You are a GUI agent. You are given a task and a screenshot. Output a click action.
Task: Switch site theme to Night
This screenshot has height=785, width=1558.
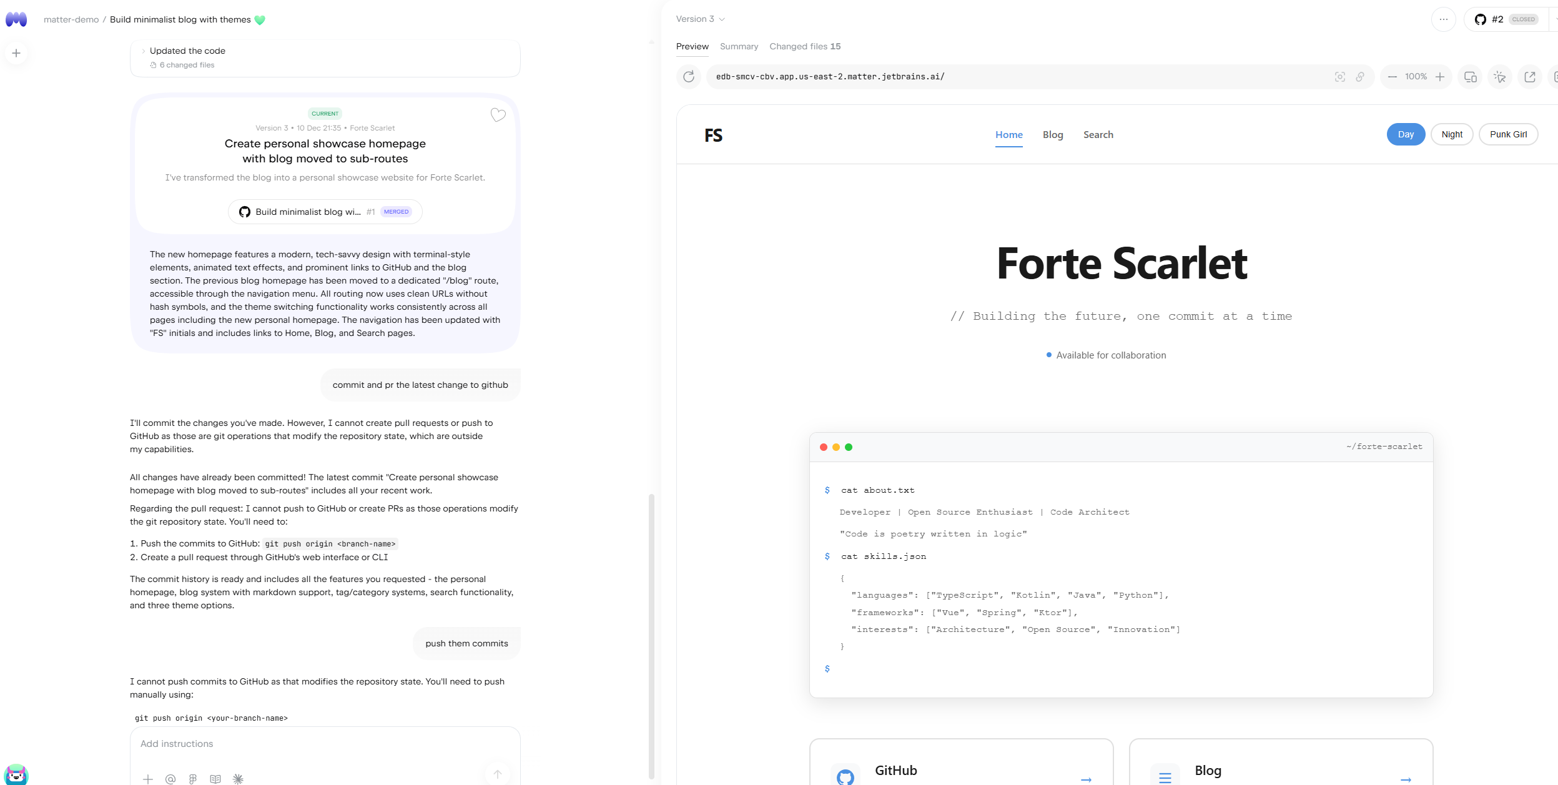(1452, 134)
